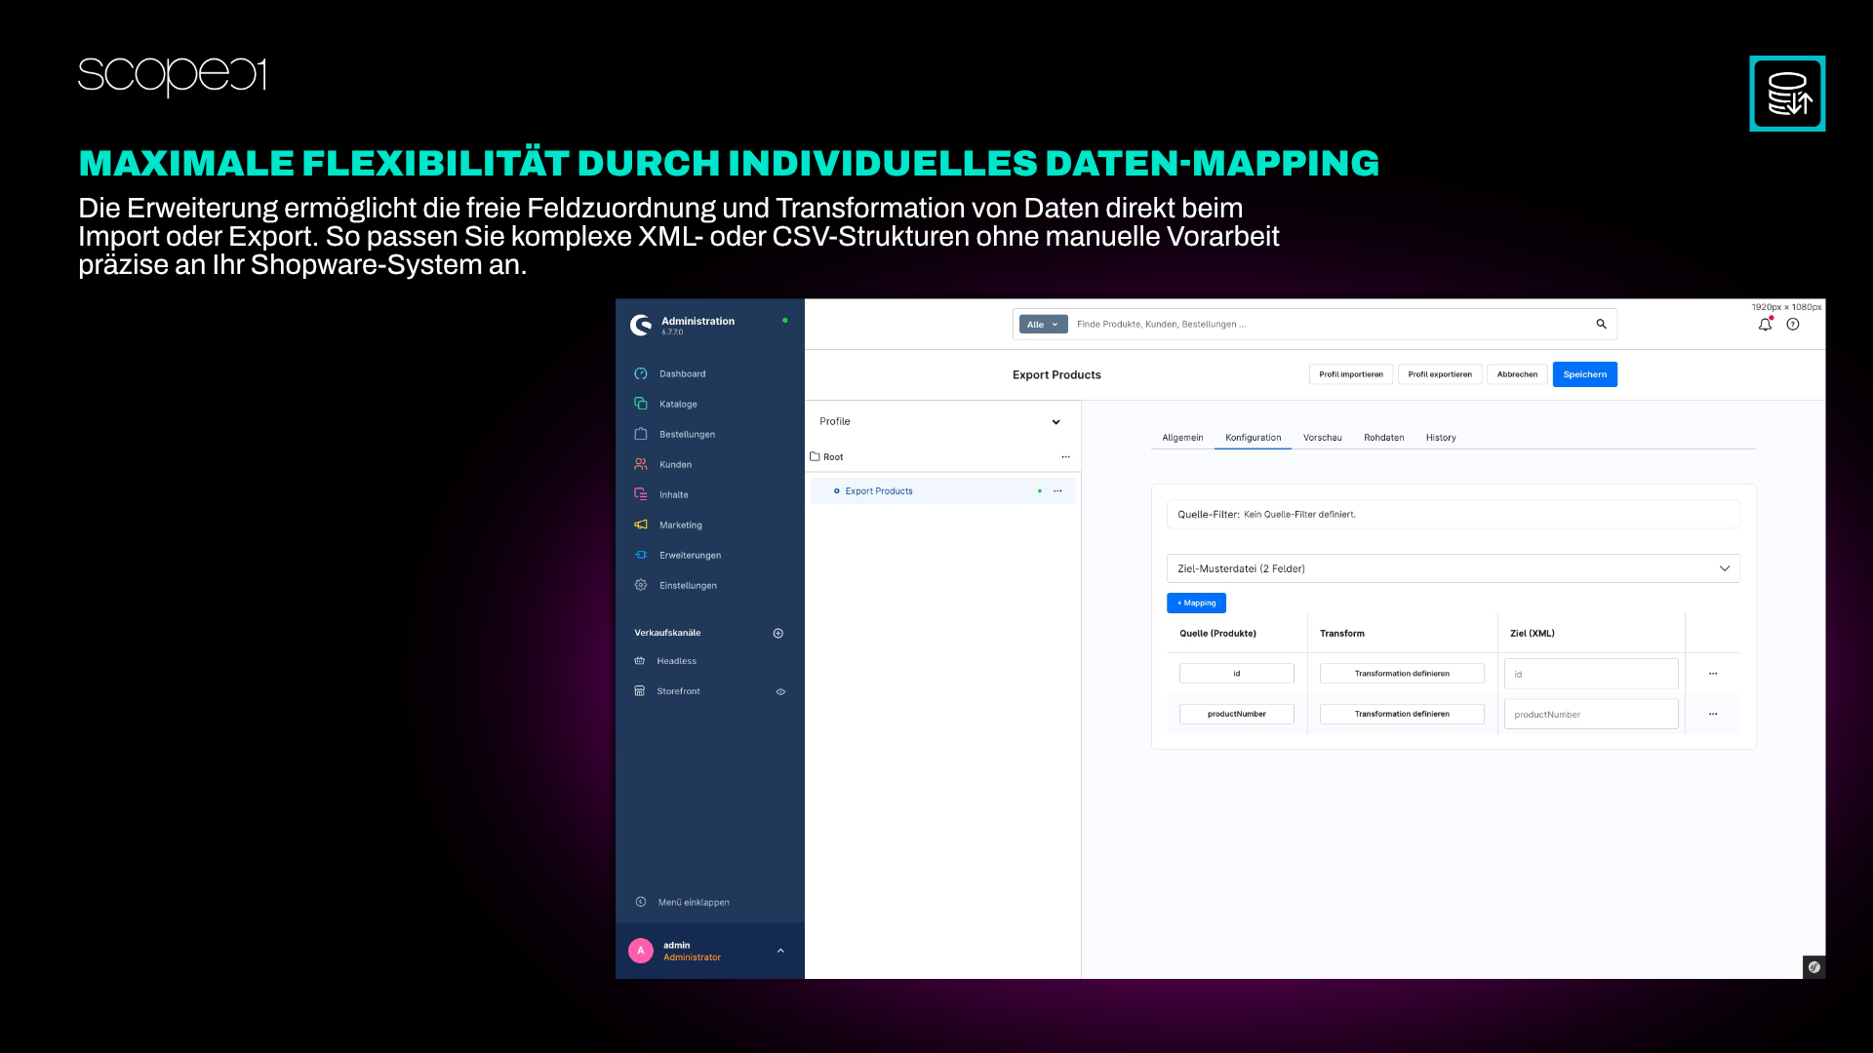Expand the Ziel-Musterdatei dropdown
This screenshot has width=1873, height=1053.
click(1453, 568)
